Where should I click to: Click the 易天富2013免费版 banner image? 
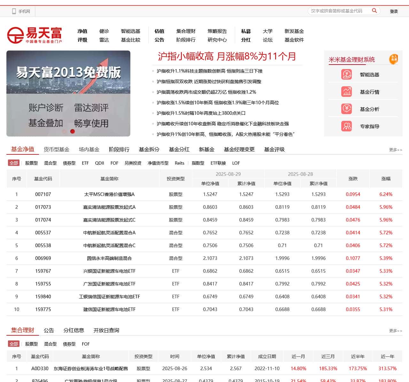point(68,93)
